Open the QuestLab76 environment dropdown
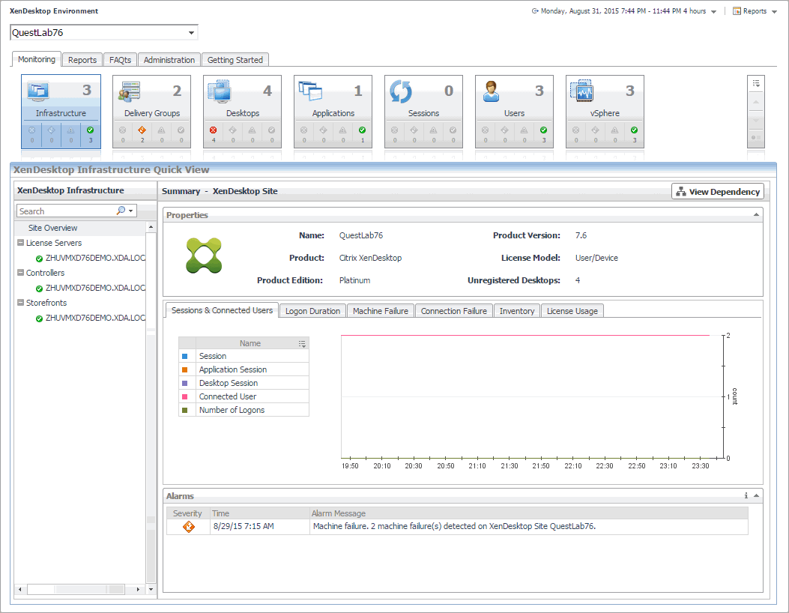This screenshot has height=613, width=789. pos(192,33)
